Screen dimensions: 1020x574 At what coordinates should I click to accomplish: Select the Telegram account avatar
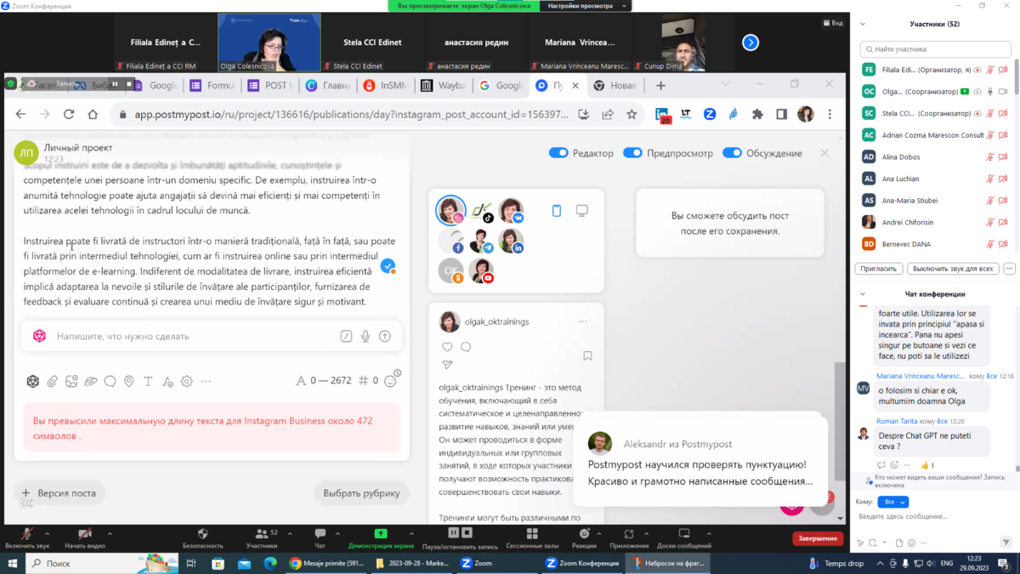click(481, 241)
